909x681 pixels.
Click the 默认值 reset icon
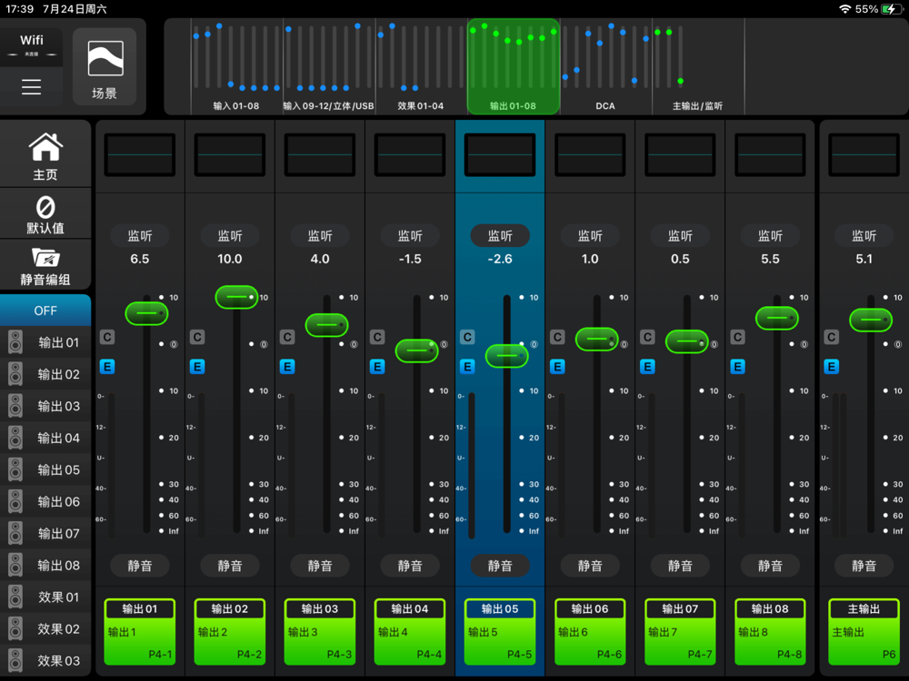pos(45,214)
